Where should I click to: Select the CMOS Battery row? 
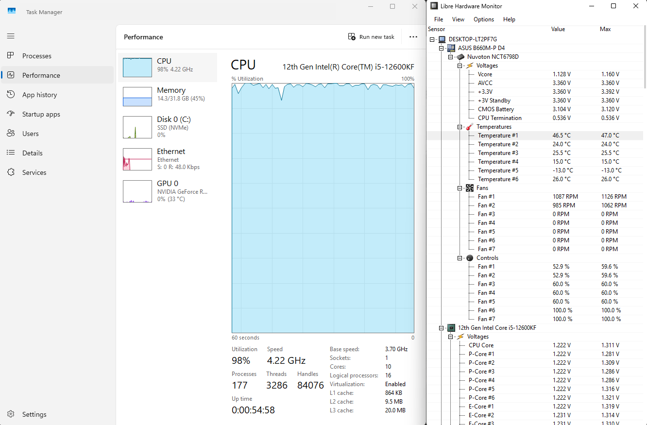[x=534, y=109]
